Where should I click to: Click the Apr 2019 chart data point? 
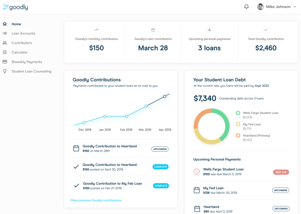click(x=164, y=96)
